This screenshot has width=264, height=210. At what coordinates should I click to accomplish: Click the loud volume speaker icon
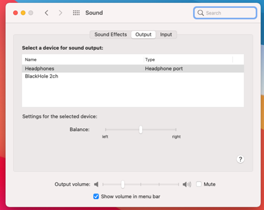tap(187, 184)
